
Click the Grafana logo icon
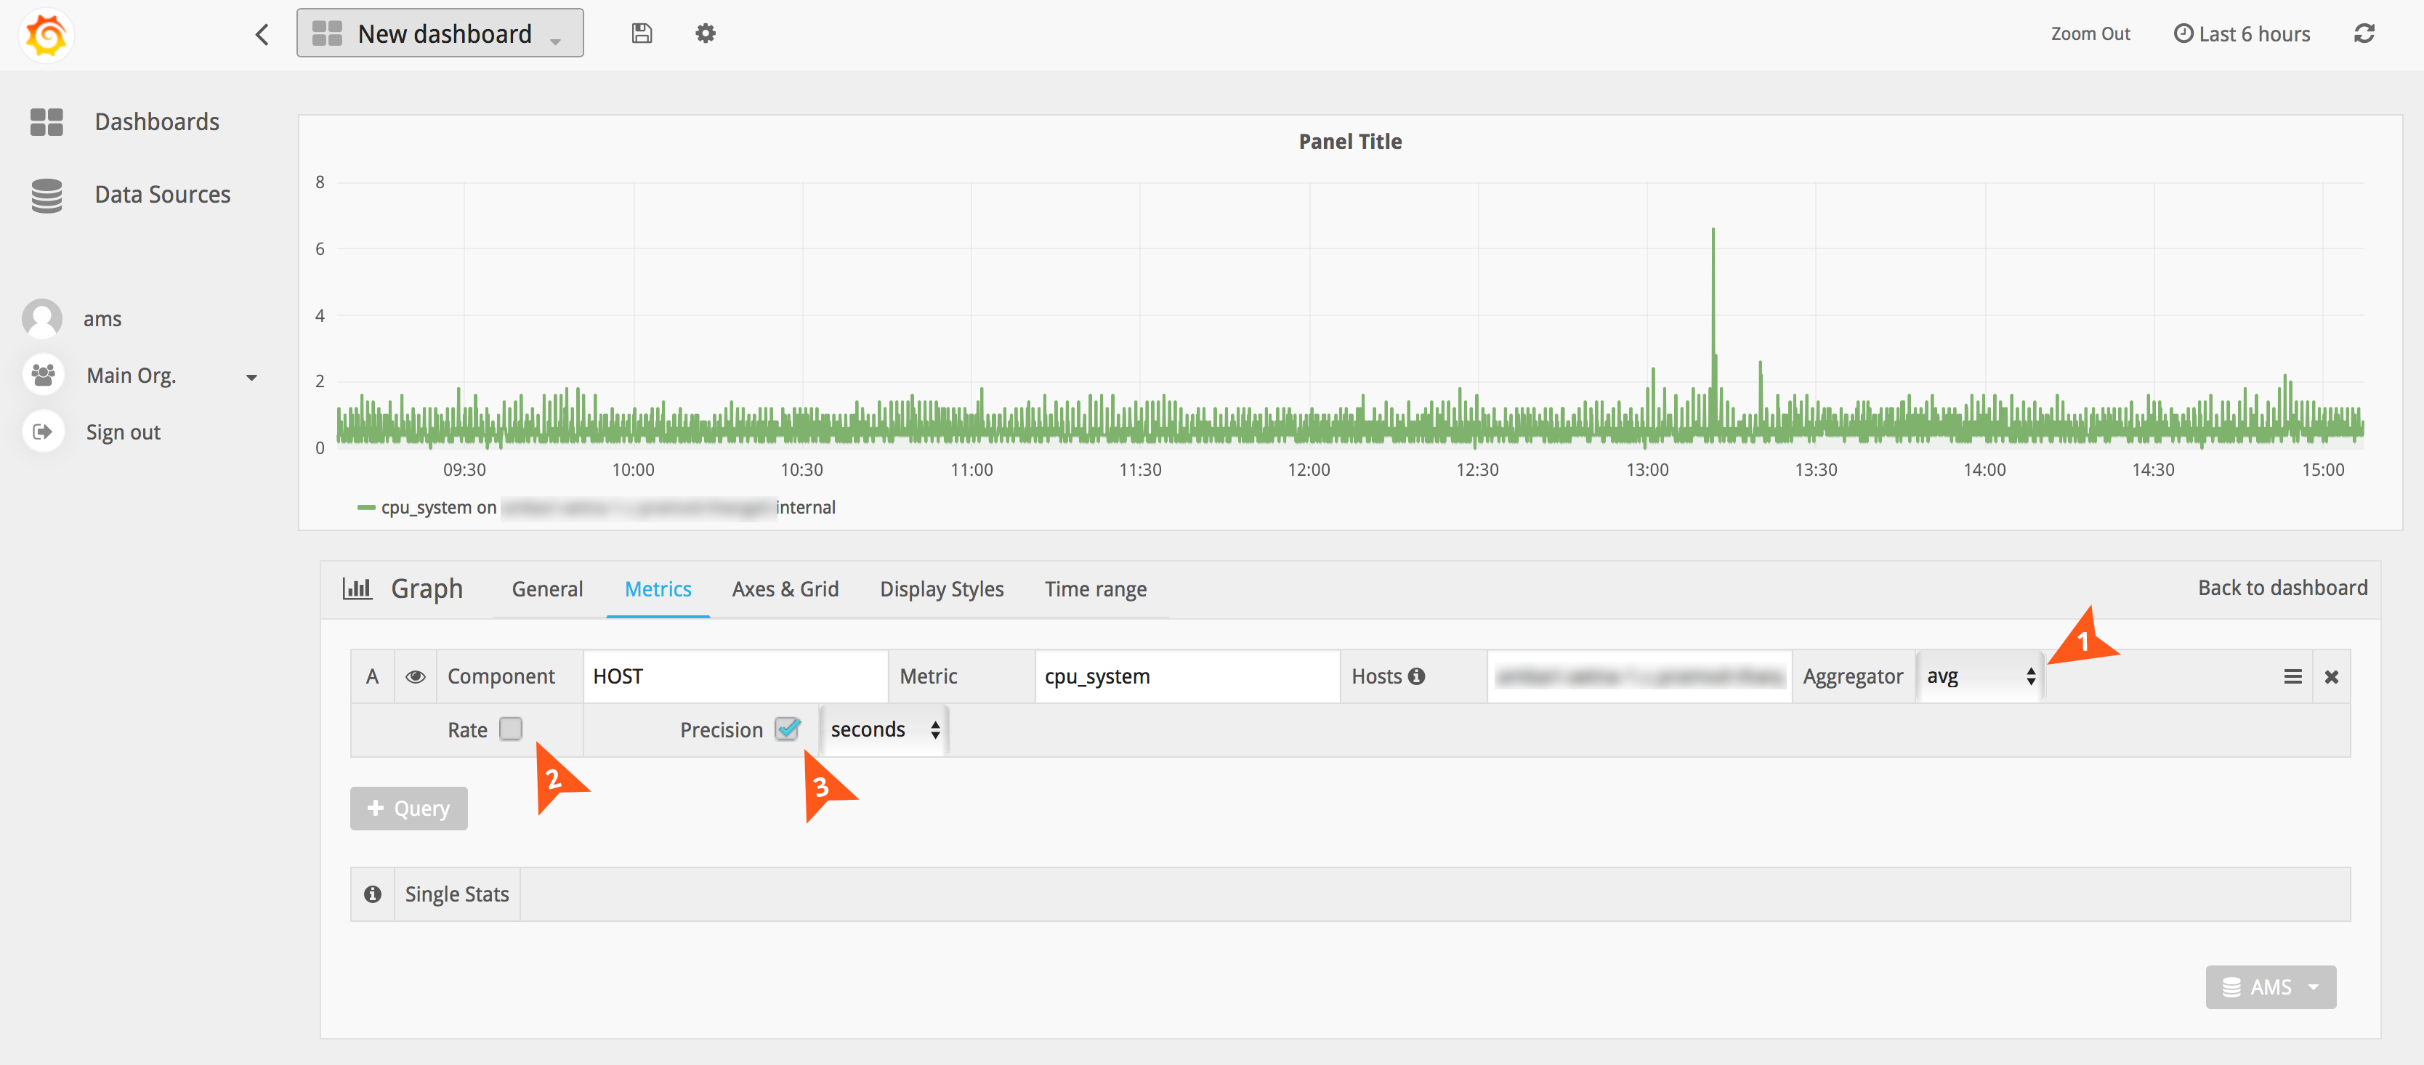46,35
